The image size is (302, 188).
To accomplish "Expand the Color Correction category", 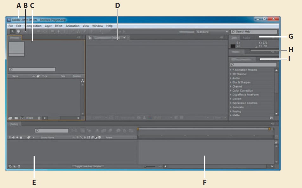I will pyautogui.click(x=231, y=91).
